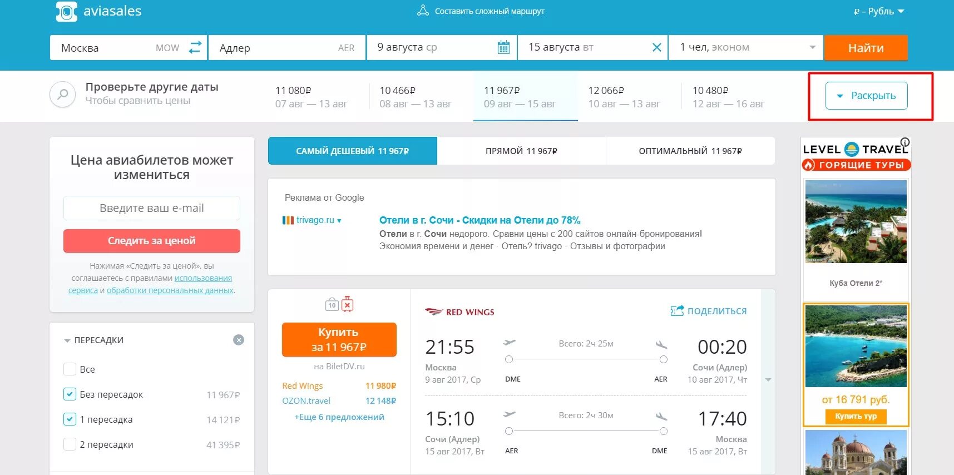The image size is (954, 475).
Task: Click the baggage included icon
Action: (x=332, y=304)
